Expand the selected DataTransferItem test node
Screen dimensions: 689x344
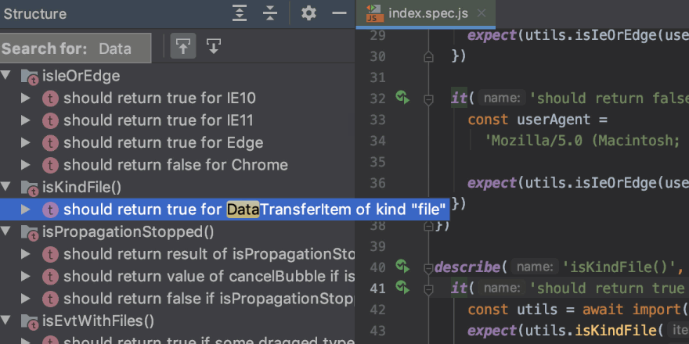[26, 210]
